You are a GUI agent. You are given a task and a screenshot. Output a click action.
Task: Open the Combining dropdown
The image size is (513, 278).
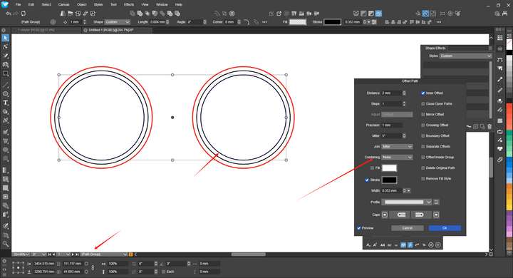tap(397, 157)
